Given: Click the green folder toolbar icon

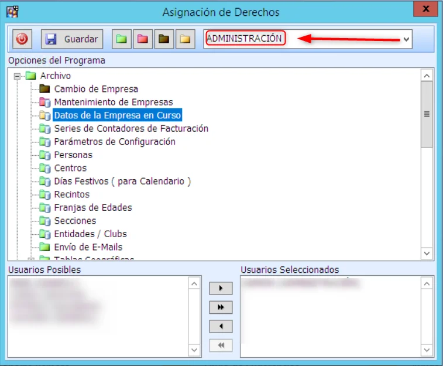Looking at the screenshot, I should (x=122, y=39).
